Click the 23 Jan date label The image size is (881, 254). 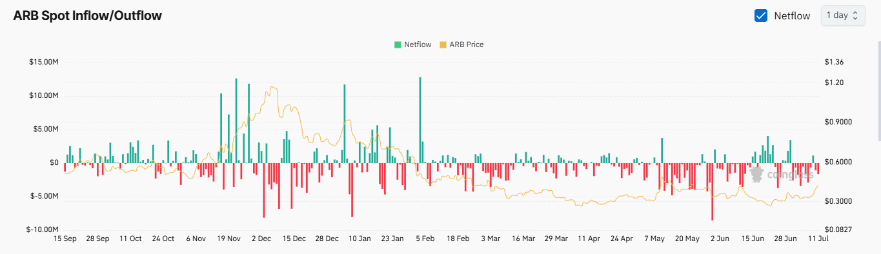tap(392, 239)
